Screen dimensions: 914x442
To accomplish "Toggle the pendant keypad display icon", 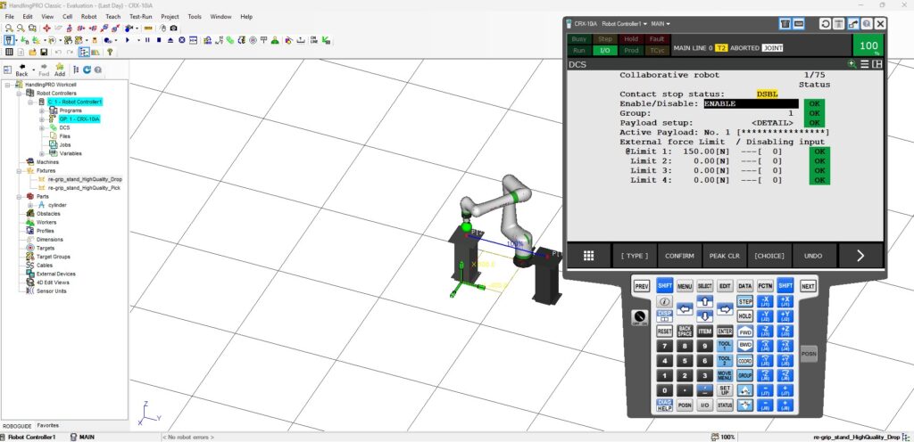I will coord(785,24).
